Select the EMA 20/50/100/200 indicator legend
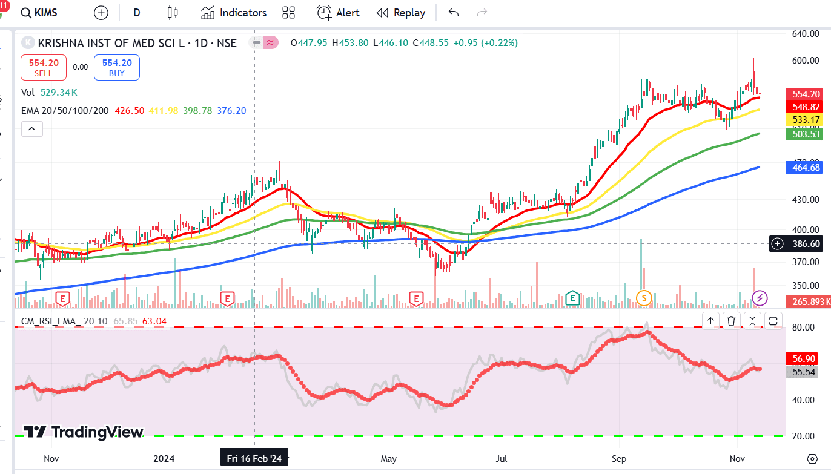 65,111
